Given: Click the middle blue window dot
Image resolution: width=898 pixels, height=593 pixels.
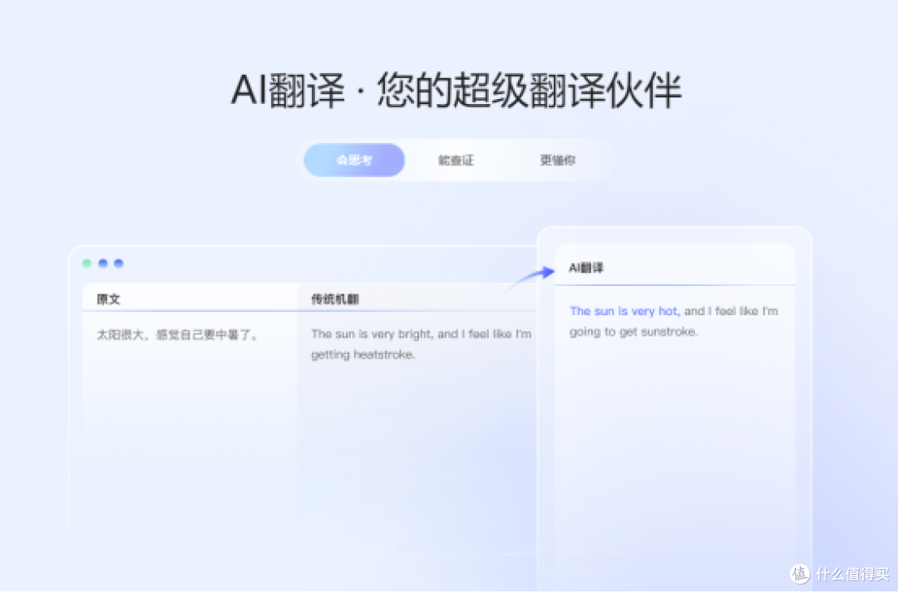Looking at the screenshot, I should (103, 263).
